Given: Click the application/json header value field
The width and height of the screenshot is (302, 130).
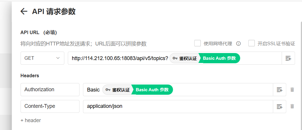Looking at the screenshot, I should [175, 106].
